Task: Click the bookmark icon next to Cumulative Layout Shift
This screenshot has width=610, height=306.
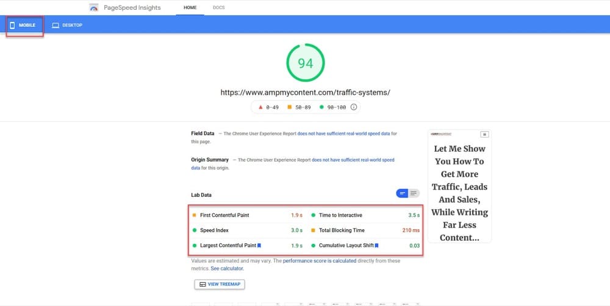Action: (x=376, y=246)
